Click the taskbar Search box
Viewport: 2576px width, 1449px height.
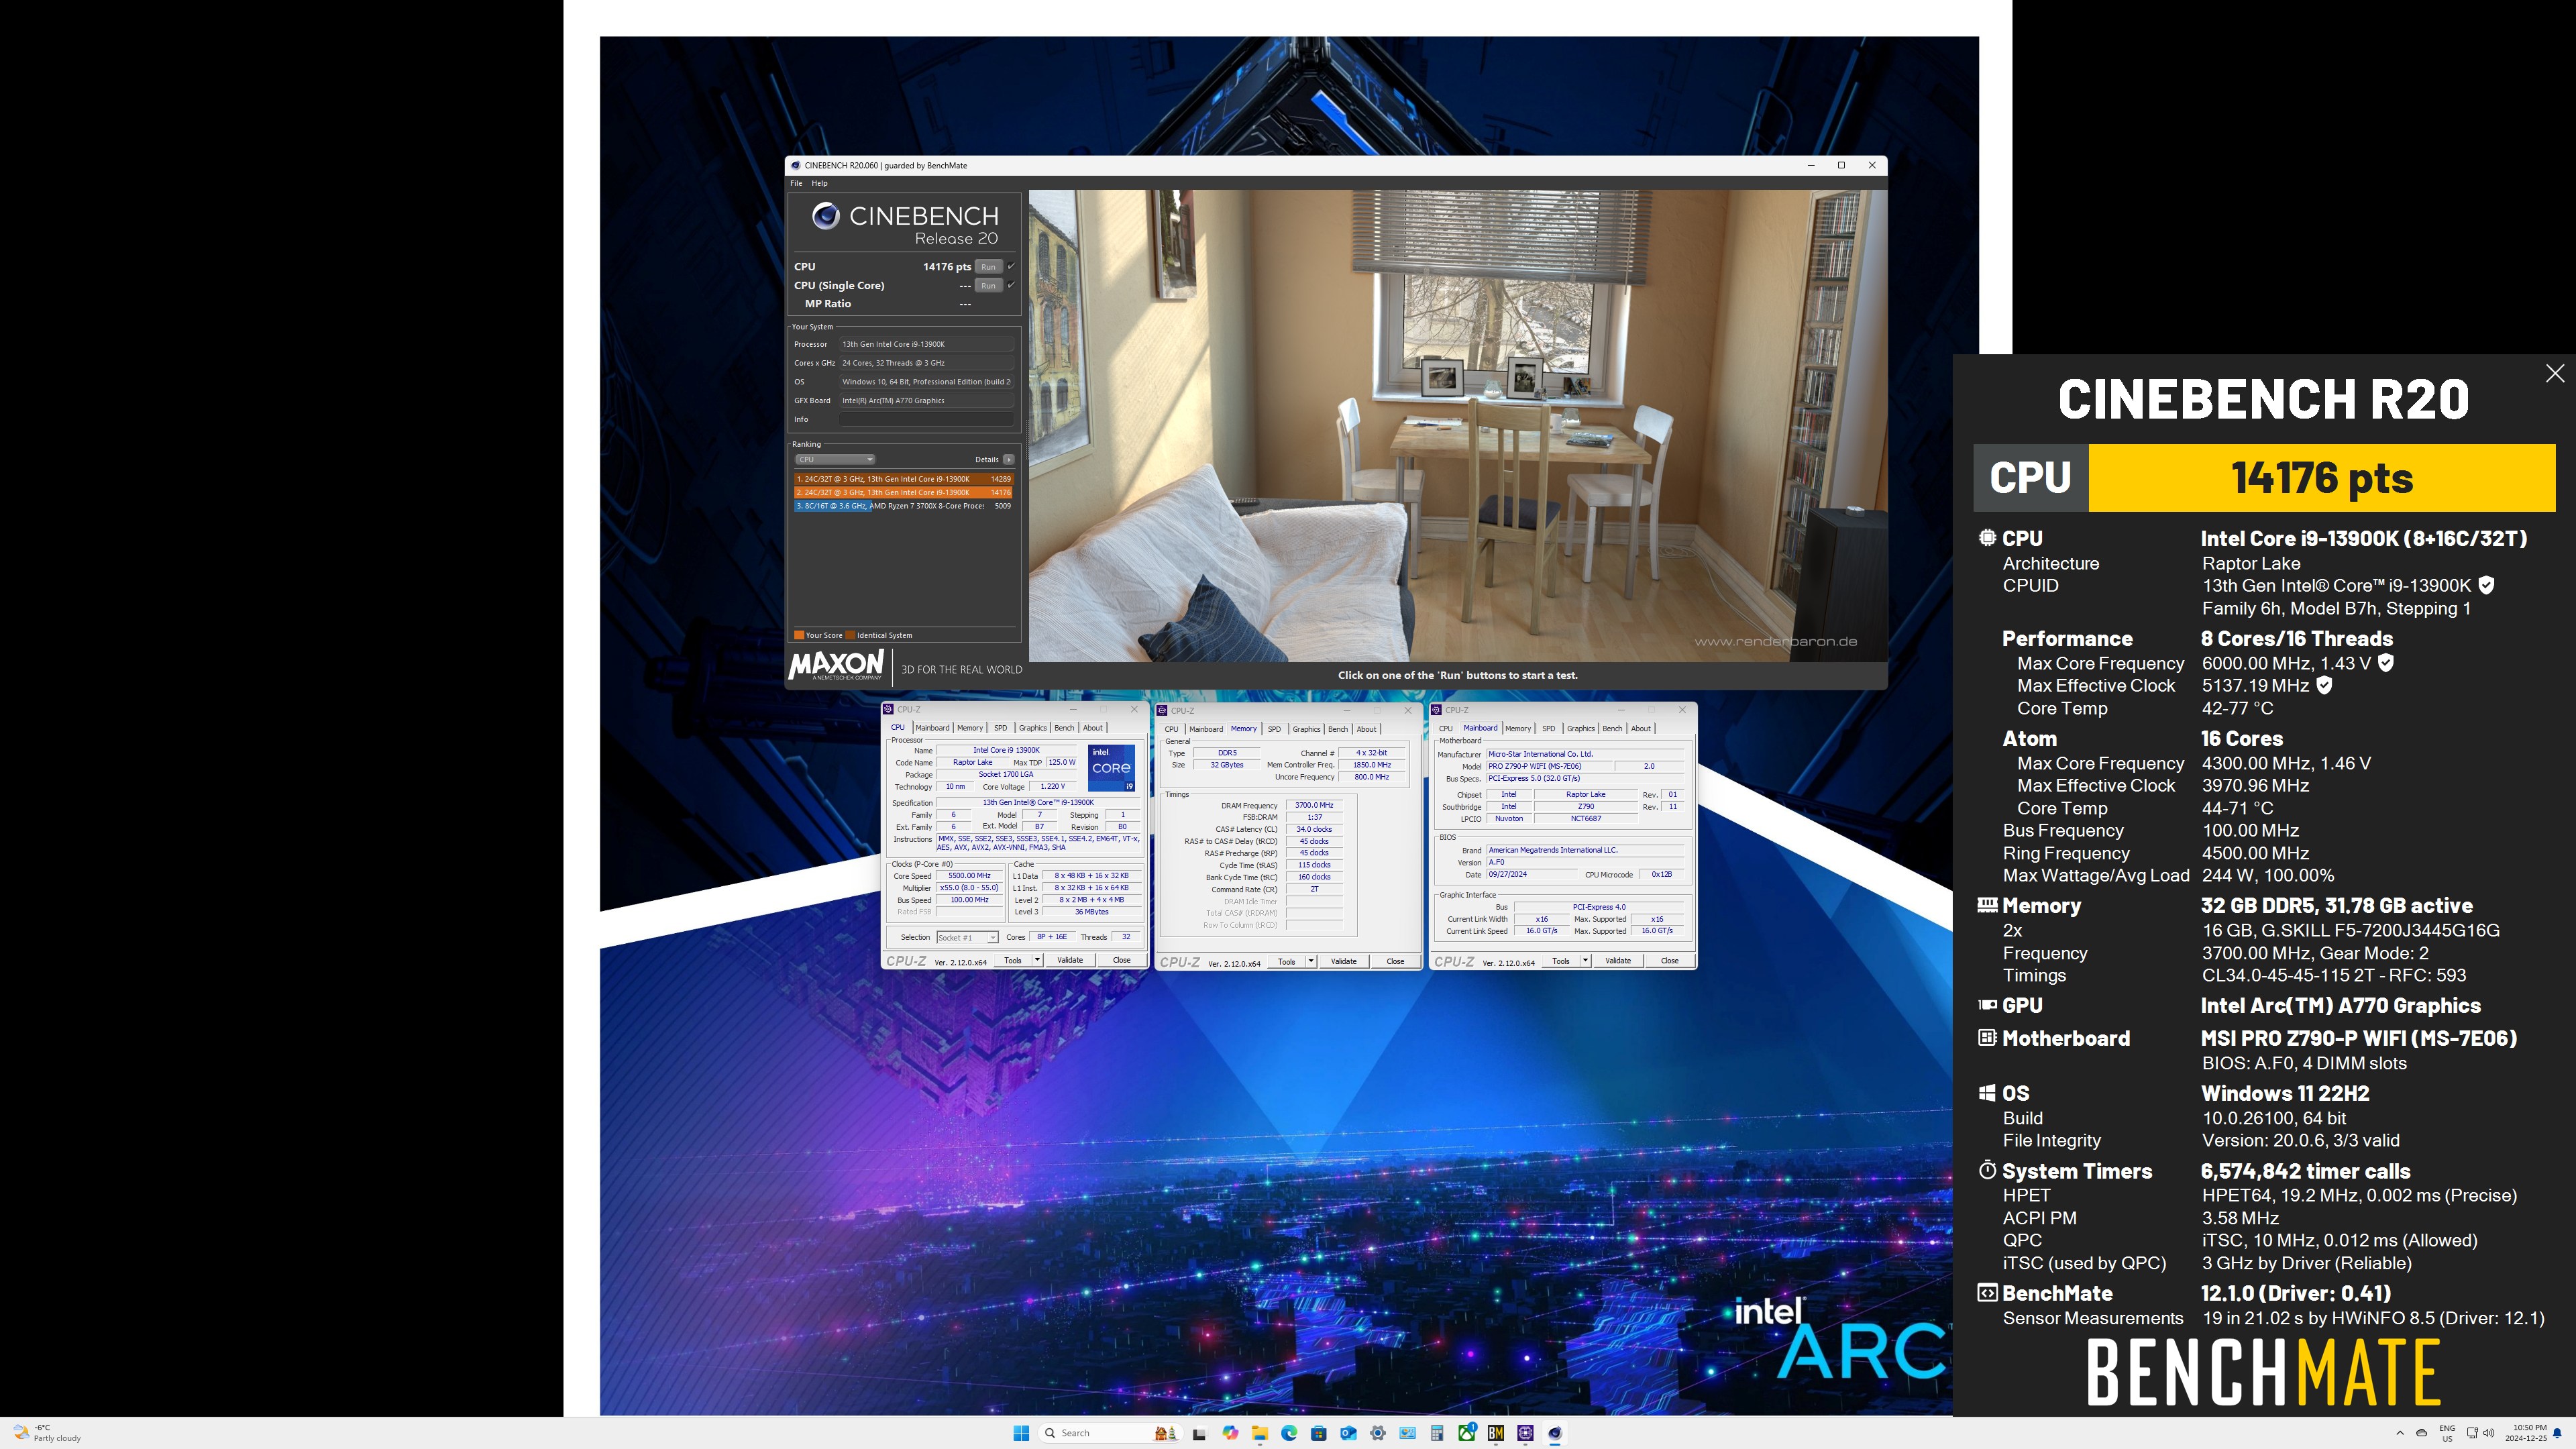tap(1111, 1433)
